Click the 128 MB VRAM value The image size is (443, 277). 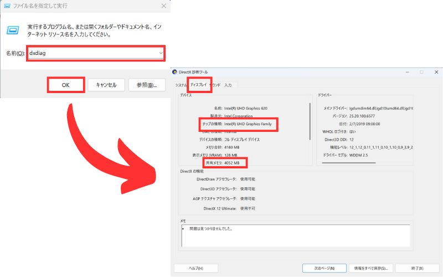230,155
